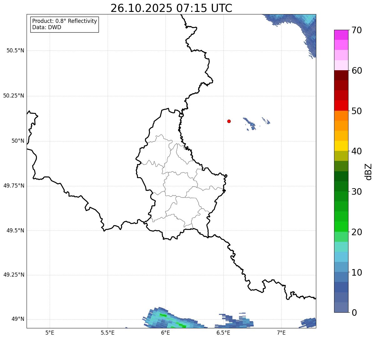376x339 pixels.
Task: Click the 7°E longitude label
Action: (x=281, y=332)
